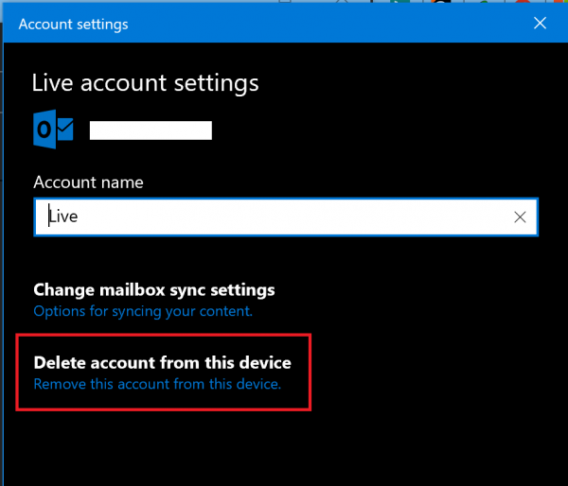The image size is (568, 486).
Task: Click the Live account settings title
Action: [x=145, y=83]
